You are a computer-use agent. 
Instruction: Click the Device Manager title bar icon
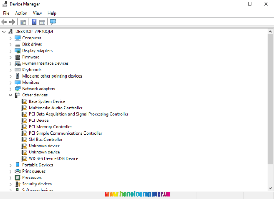pos(5,4)
